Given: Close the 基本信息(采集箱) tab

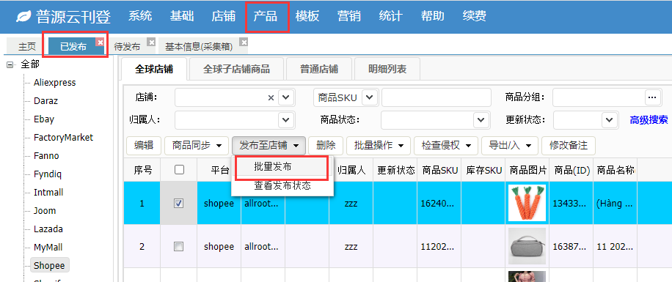Looking at the screenshot, I should (244, 42).
